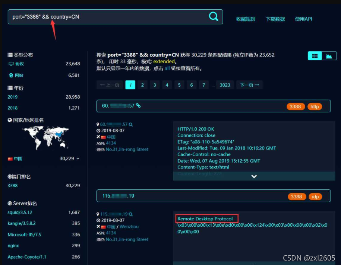Filter by port 3388 in port ranking

(x=13, y=186)
